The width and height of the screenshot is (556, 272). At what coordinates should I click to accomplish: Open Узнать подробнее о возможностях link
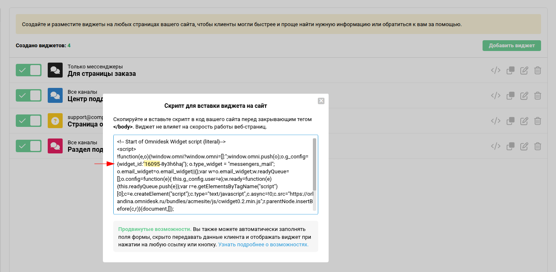coord(263,245)
